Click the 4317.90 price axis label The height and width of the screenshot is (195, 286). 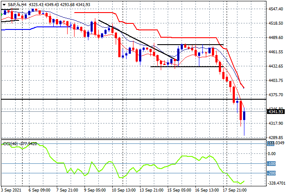(276, 123)
